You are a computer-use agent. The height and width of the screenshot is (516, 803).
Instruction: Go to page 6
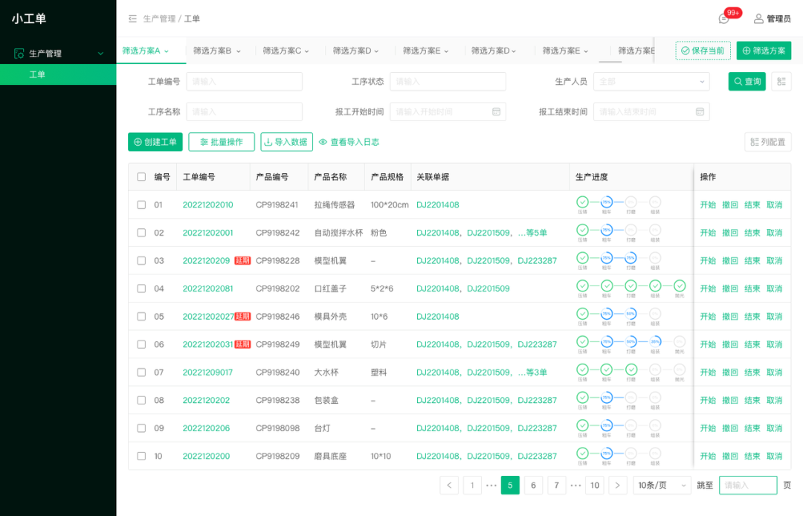tap(533, 486)
